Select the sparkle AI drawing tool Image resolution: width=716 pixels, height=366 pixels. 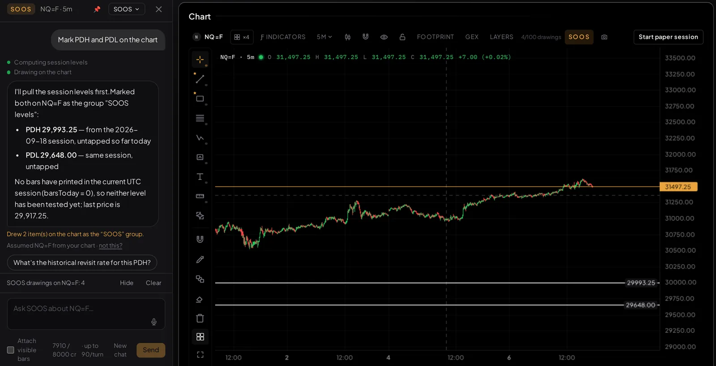click(200, 216)
